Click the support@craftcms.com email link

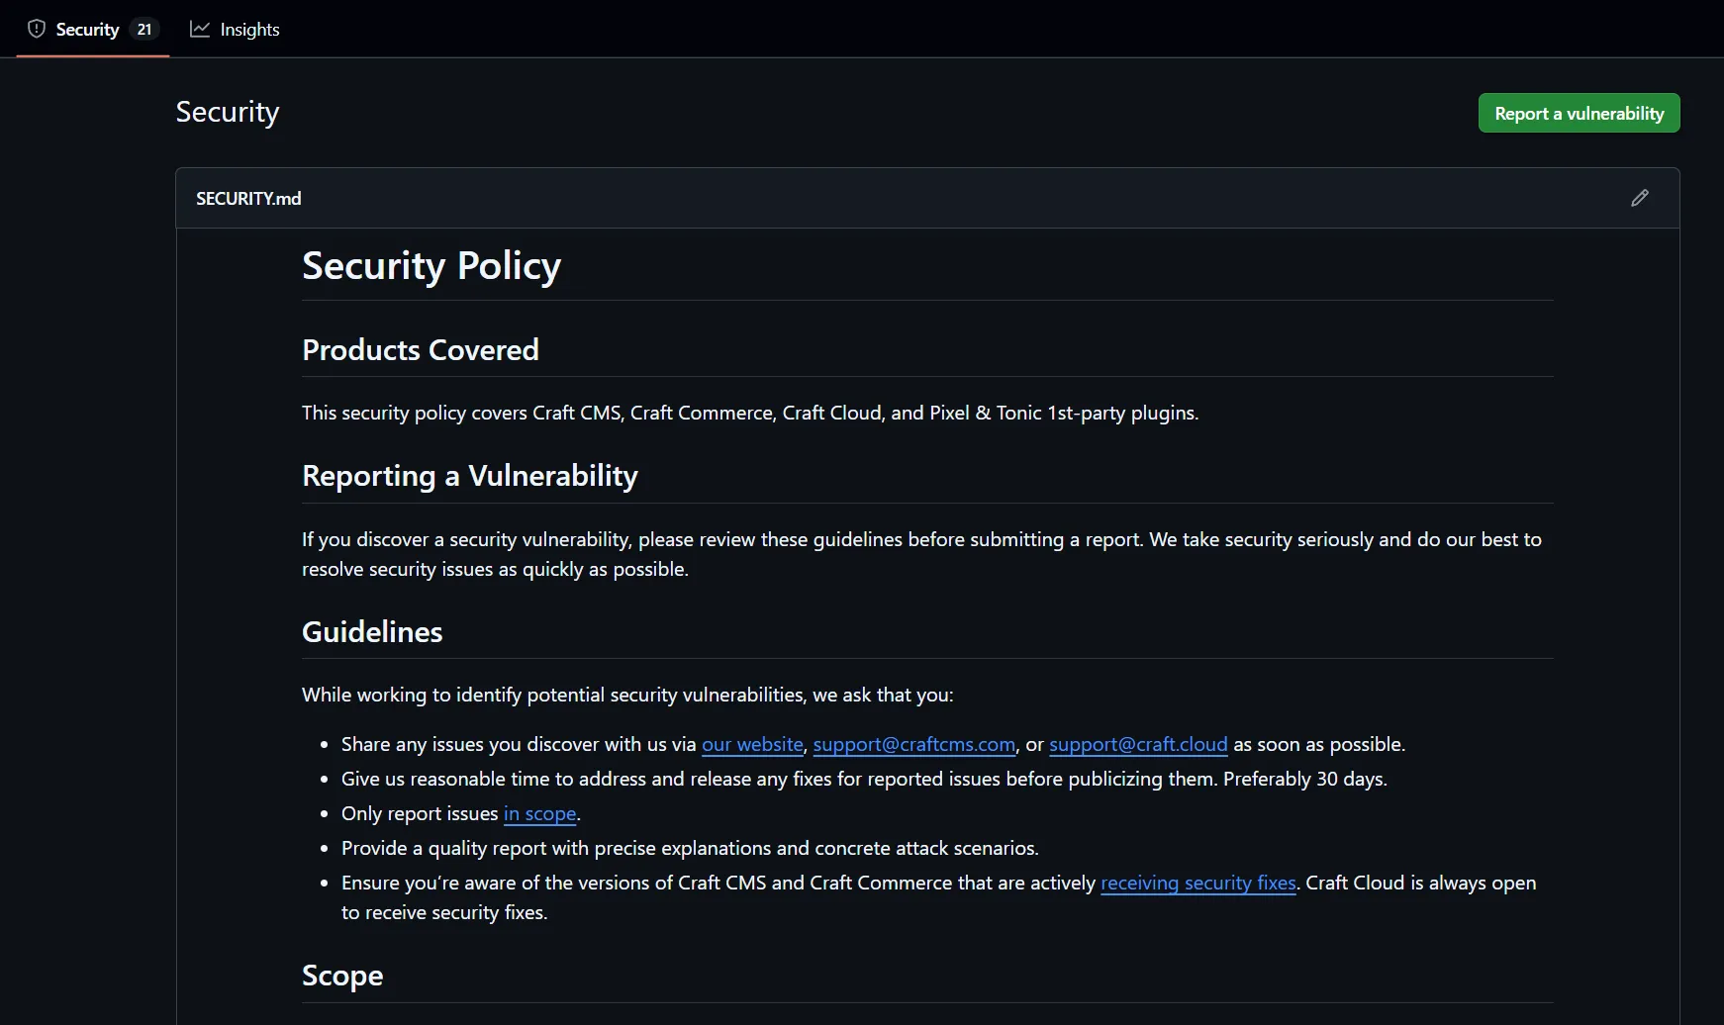click(914, 744)
